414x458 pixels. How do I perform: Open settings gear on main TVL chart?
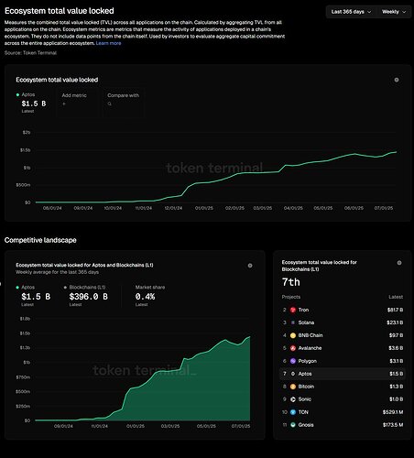397,80
